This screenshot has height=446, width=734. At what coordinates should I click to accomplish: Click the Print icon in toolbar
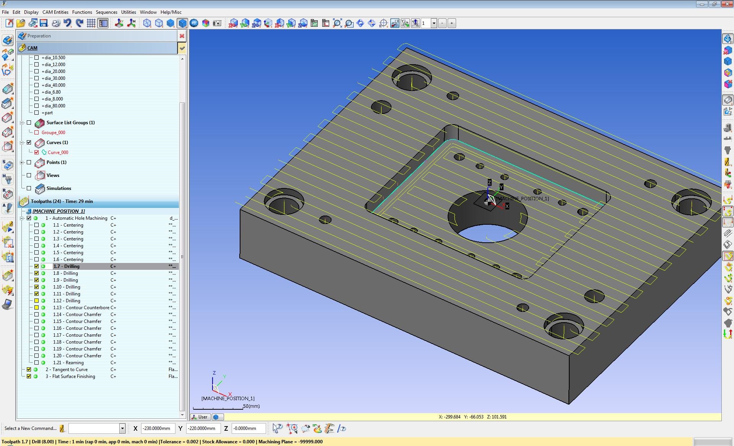(x=56, y=23)
